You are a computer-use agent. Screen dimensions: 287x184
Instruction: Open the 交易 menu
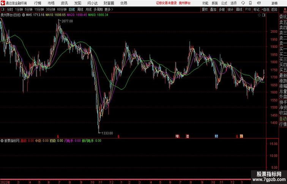click(124, 3)
